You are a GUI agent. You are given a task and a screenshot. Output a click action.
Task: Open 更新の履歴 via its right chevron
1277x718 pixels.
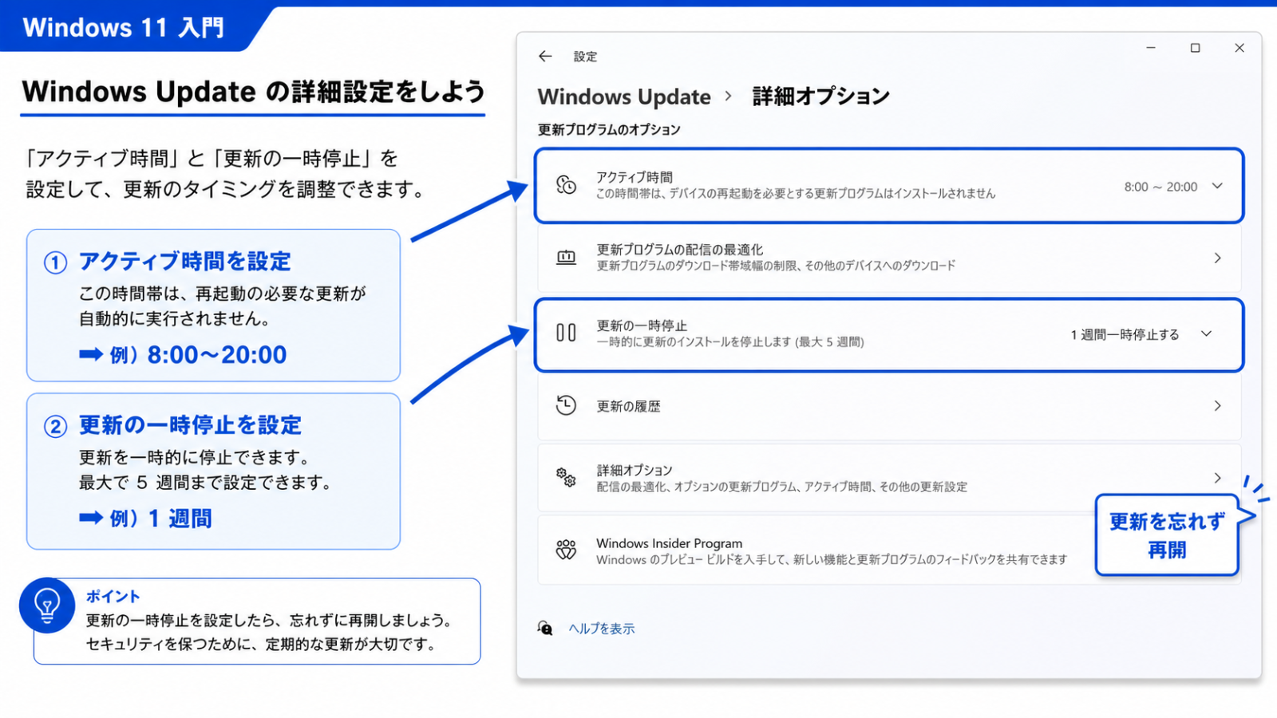pos(1217,405)
